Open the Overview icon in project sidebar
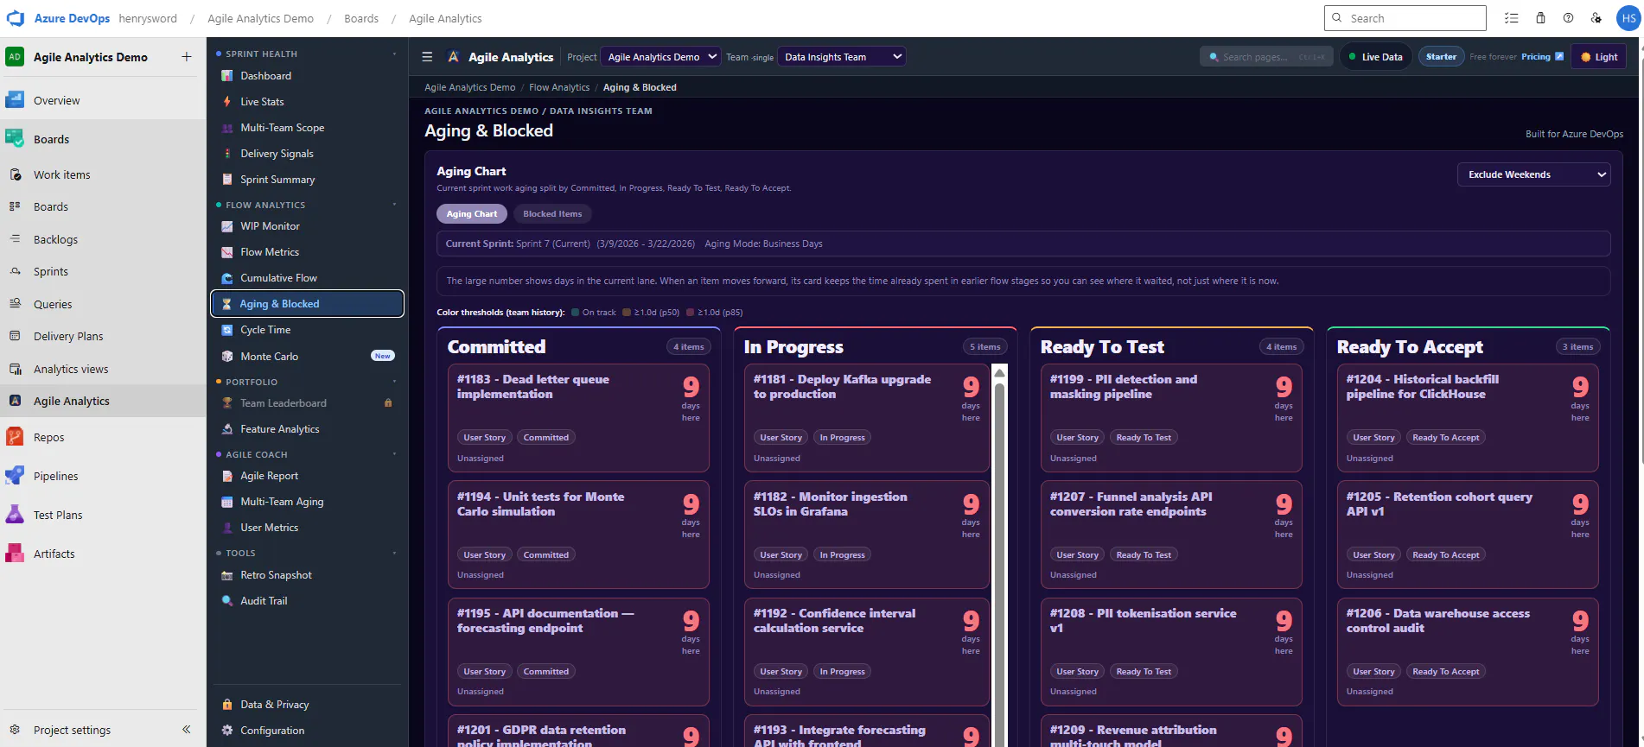The image size is (1644, 747). (15, 100)
